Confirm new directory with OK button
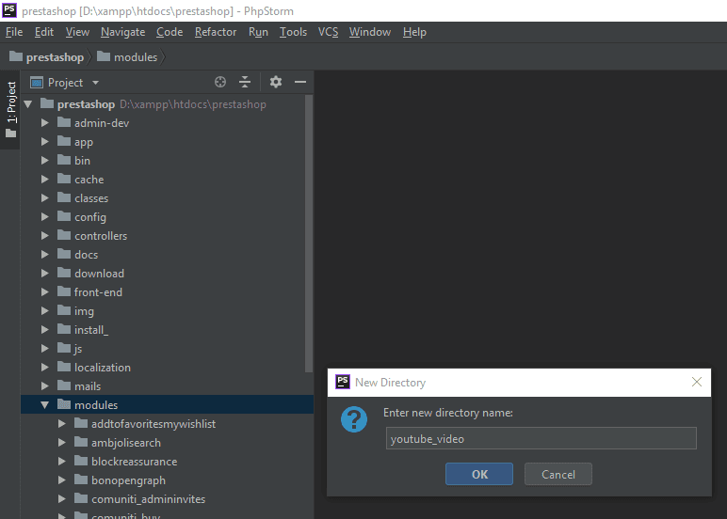Viewport: 727px width, 519px height. point(479,474)
